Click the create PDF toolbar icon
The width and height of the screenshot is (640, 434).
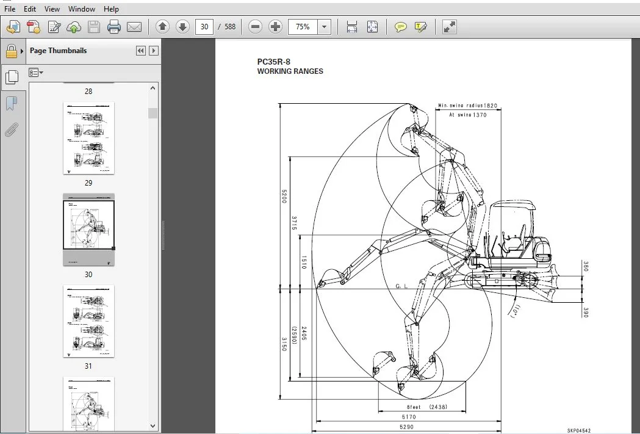tap(34, 27)
